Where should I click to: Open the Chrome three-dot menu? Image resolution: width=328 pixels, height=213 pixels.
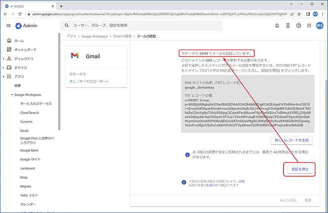pos(323,14)
